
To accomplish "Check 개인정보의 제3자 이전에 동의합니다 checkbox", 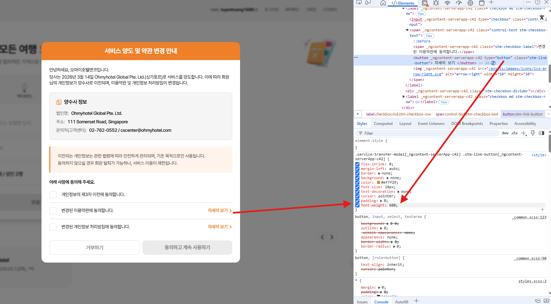I will pyautogui.click(x=53, y=194).
